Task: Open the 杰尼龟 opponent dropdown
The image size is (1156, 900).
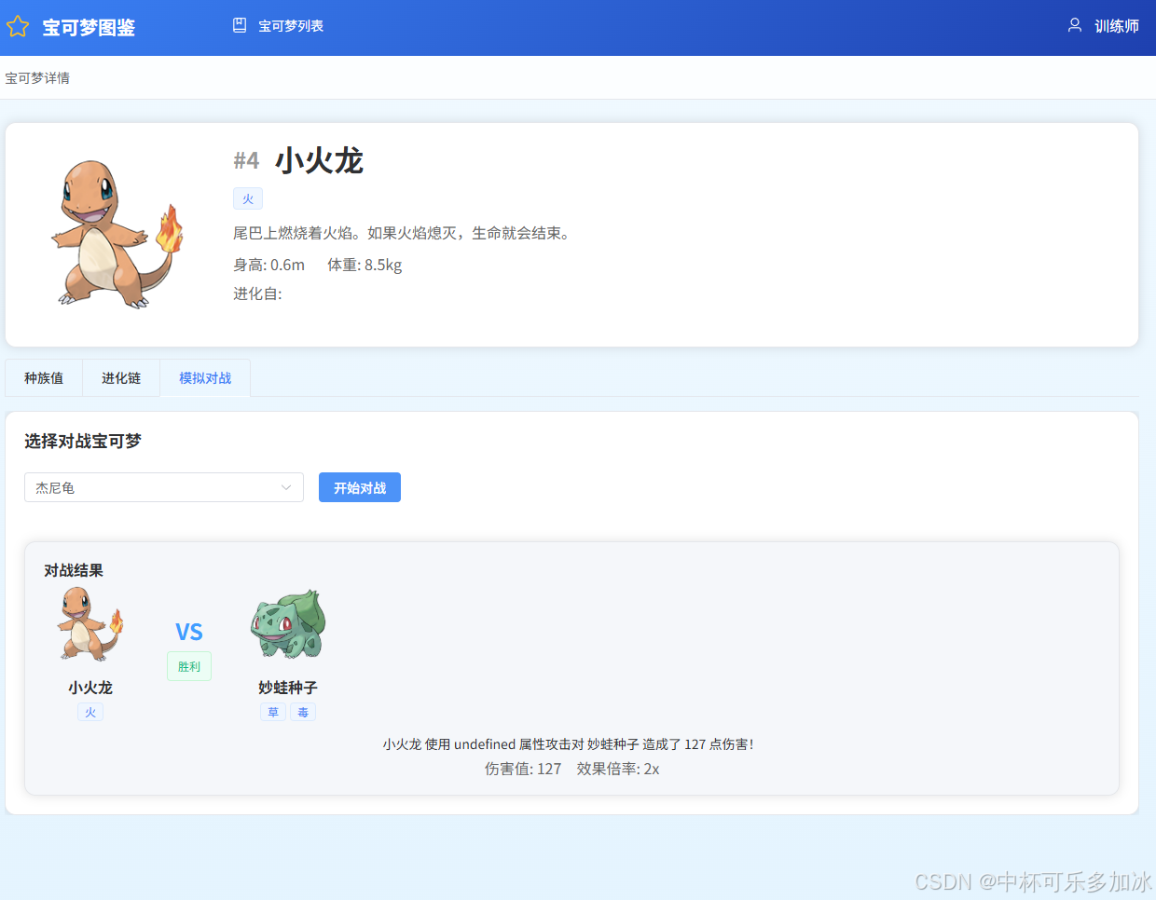Action: tap(164, 487)
